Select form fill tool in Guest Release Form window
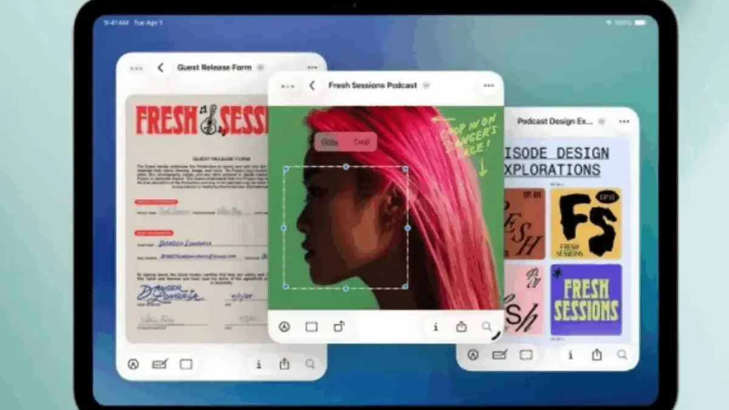The image size is (729, 410). pyautogui.click(x=160, y=364)
